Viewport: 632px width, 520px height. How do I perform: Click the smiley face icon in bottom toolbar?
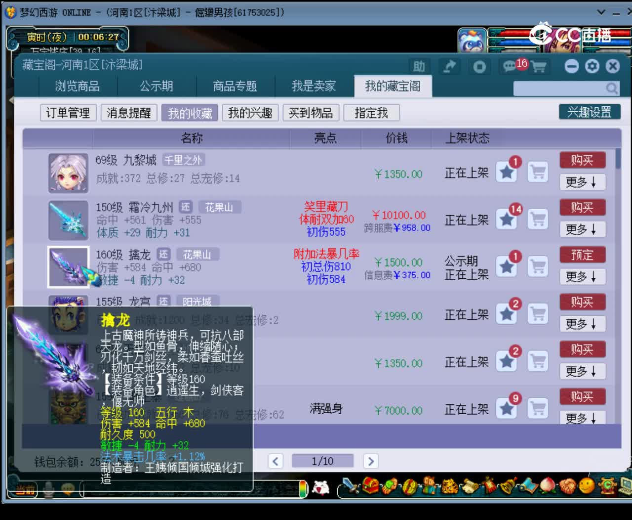587,486
